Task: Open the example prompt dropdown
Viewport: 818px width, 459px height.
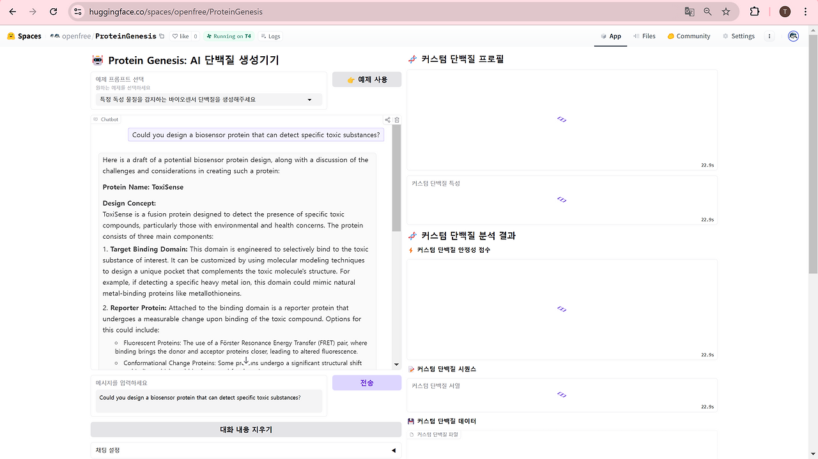Action: pyautogui.click(x=209, y=100)
